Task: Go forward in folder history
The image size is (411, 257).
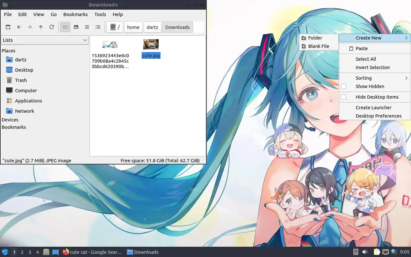Action: point(30,27)
